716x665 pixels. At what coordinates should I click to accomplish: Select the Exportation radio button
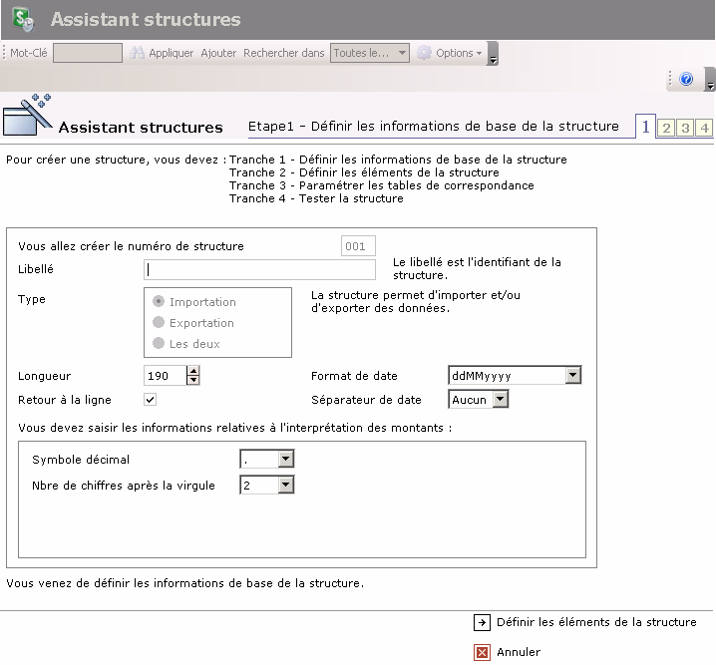[159, 322]
